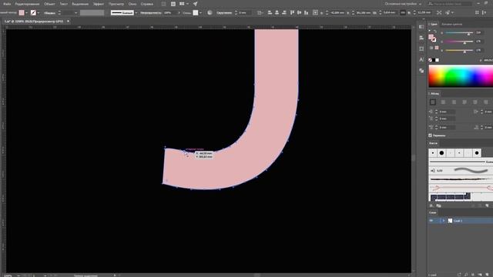The width and height of the screenshot is (493, 277).
Task: Pick a color from the RGB spectrum bar
Action: [x=461, y=75]
